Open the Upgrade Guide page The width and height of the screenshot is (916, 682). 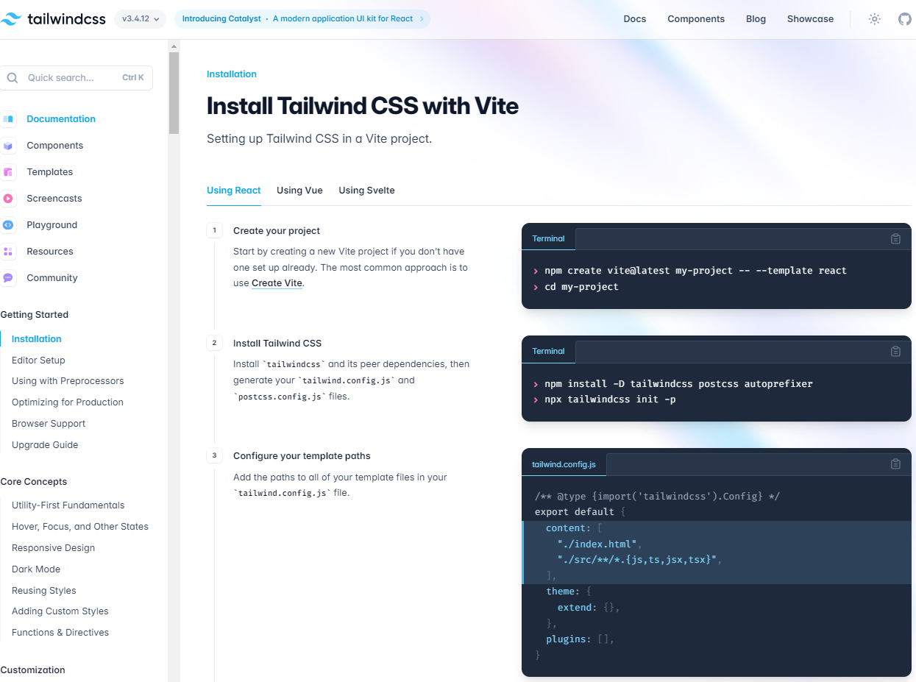[x=45, y=445]
